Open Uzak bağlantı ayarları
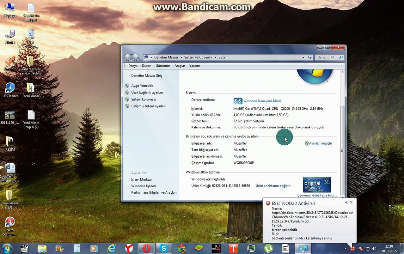The width and height of the screenshot is (404, 254). [x=147, y=92]
